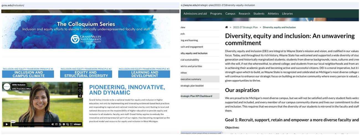Open Admissions and aid in Wayne State nav
Screen dimensions: 360x135
click(195, 14)
